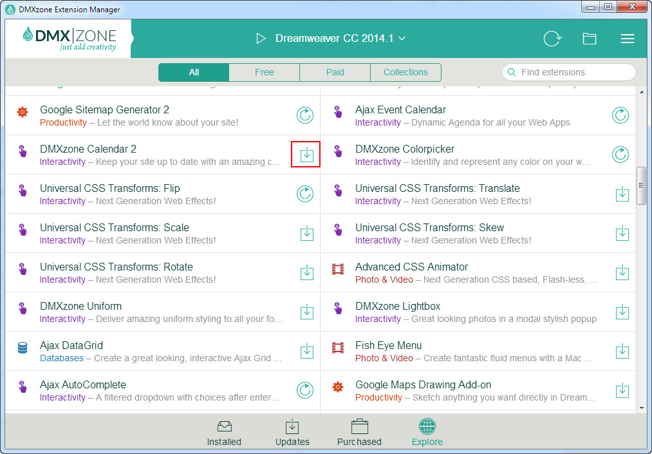652x454 pixels.
Task: Click the Databases category under Ajax DataGrid
Action: tap(62, 358)
